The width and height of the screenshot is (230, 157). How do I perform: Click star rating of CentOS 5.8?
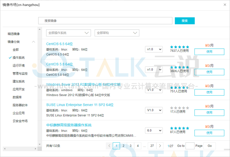[x=180, y=67]
